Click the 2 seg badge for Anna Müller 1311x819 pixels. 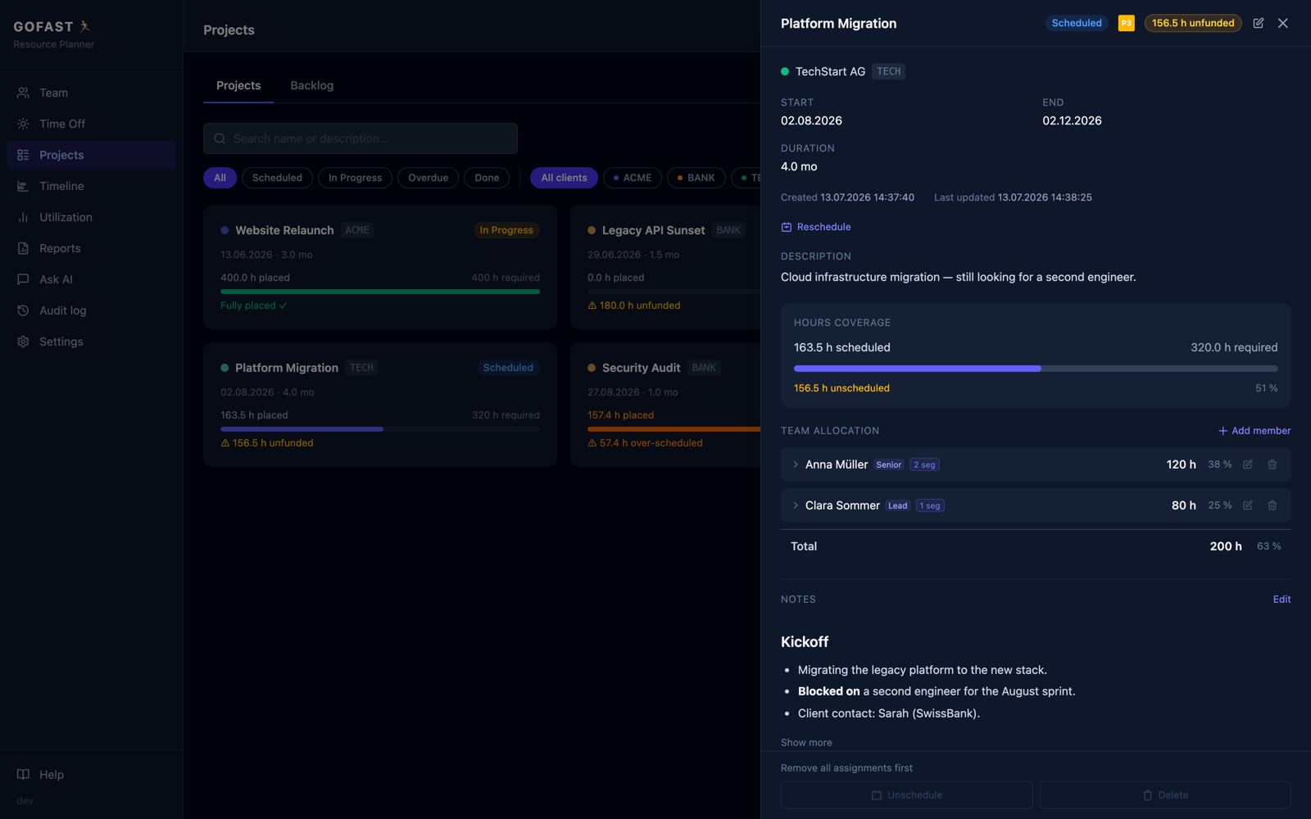coord(924,464)
